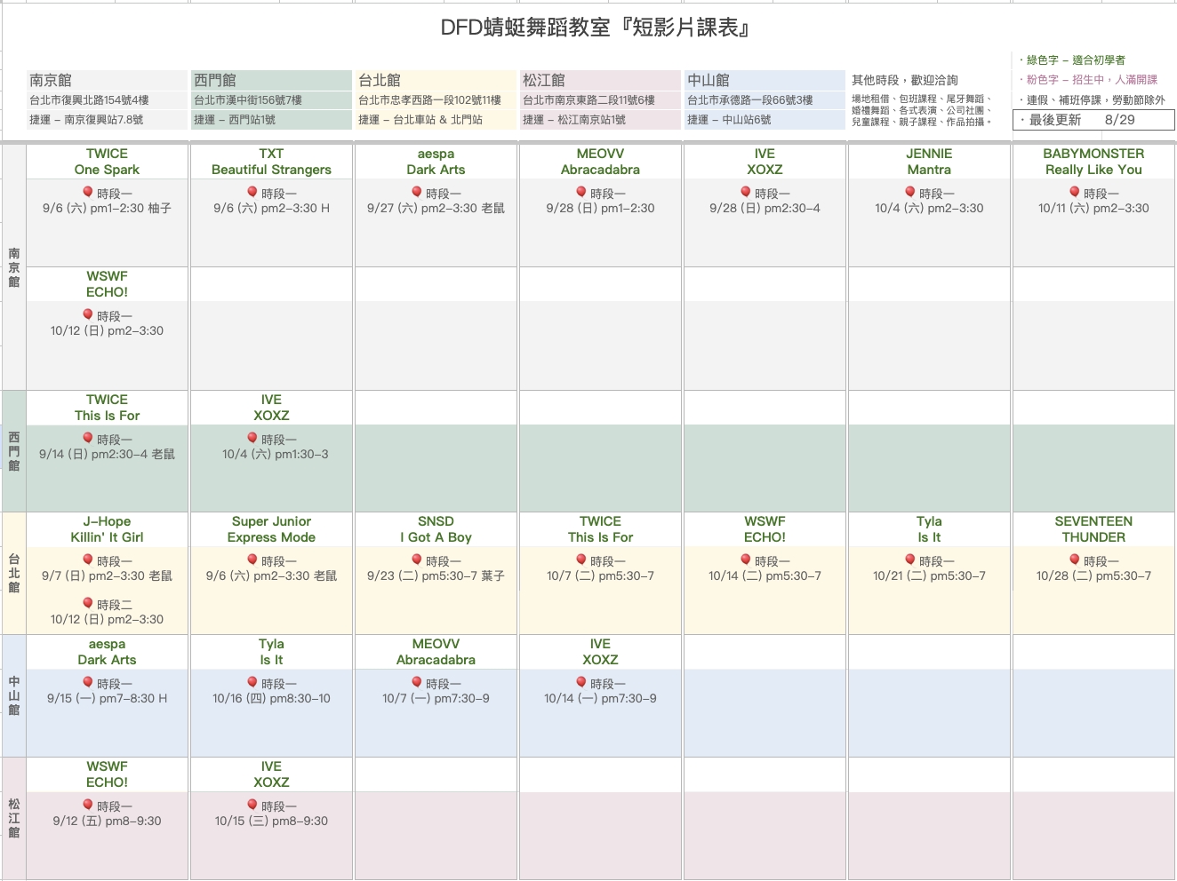Click the balloon icon under SNSD I Got A Boy
The image size is (1177, 881).
click(x=417, y=560)
